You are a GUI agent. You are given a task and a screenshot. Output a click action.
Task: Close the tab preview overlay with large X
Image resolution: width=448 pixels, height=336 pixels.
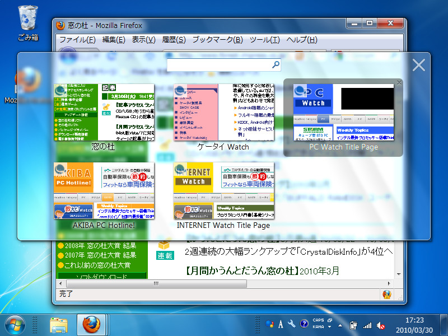point(418,65)
